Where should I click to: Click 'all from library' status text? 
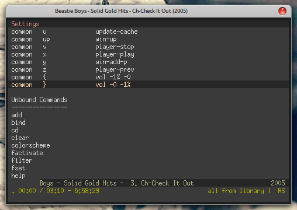coord(236,191)
